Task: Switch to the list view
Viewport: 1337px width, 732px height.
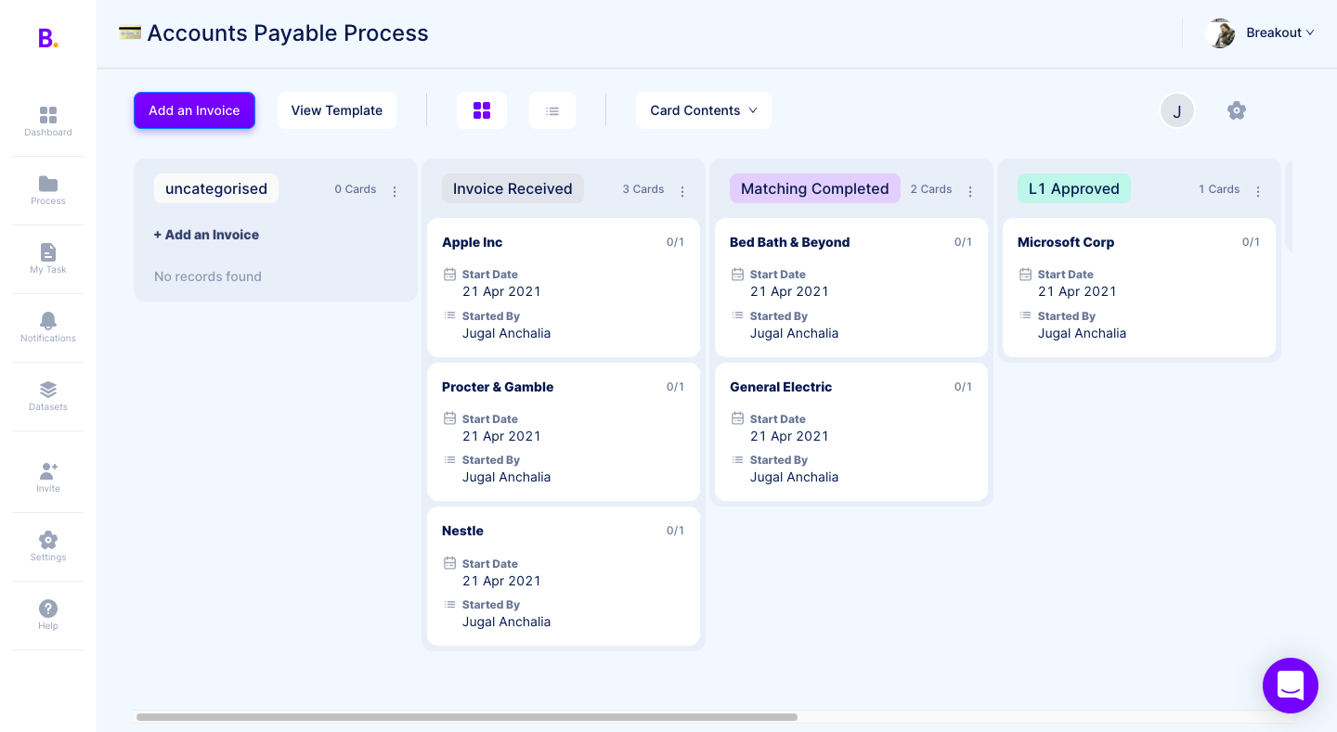Action: 552,110
